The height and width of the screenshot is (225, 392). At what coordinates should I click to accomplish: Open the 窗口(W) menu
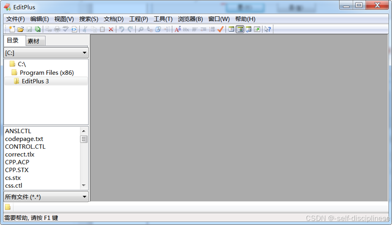tap(219, 19)
